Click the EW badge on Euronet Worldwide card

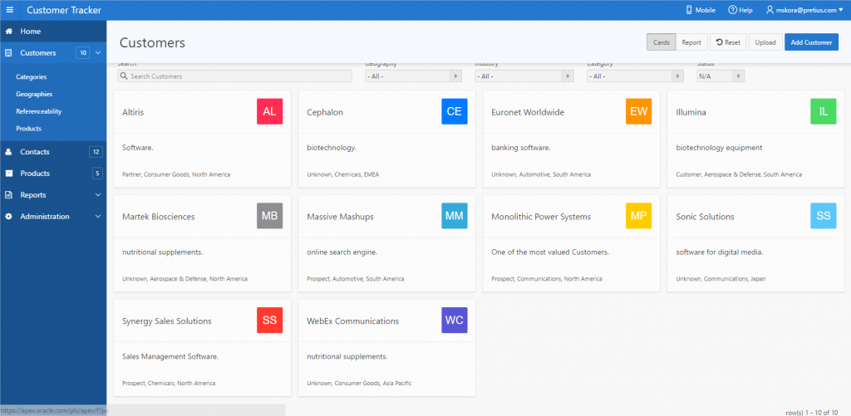pos(639,112)
